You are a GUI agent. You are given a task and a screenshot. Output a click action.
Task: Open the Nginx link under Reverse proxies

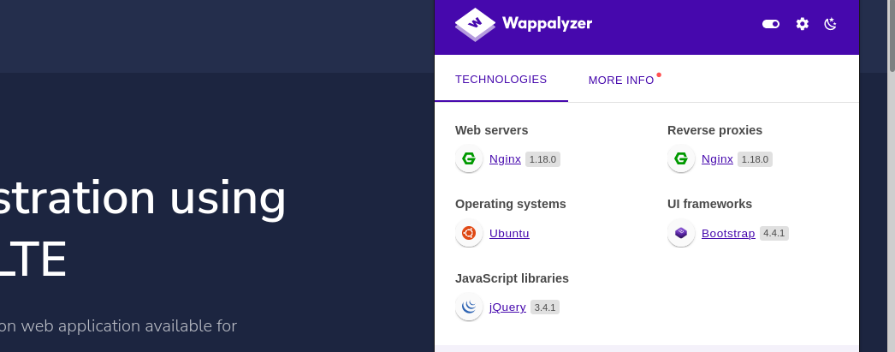point(717,159)
